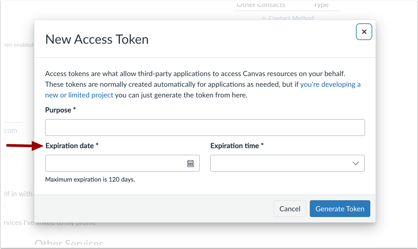The width and height of the screenshot is (418, 249).
Task: Open the calendar picker for Expiration date
Action: 190,163
